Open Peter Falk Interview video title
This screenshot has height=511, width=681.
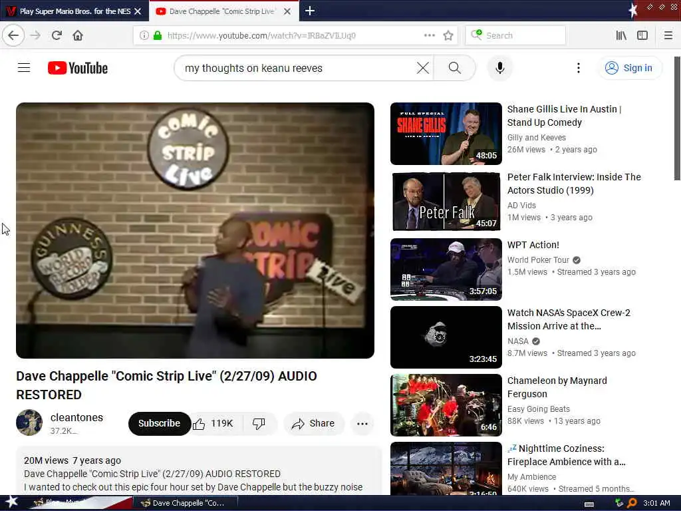574,184
